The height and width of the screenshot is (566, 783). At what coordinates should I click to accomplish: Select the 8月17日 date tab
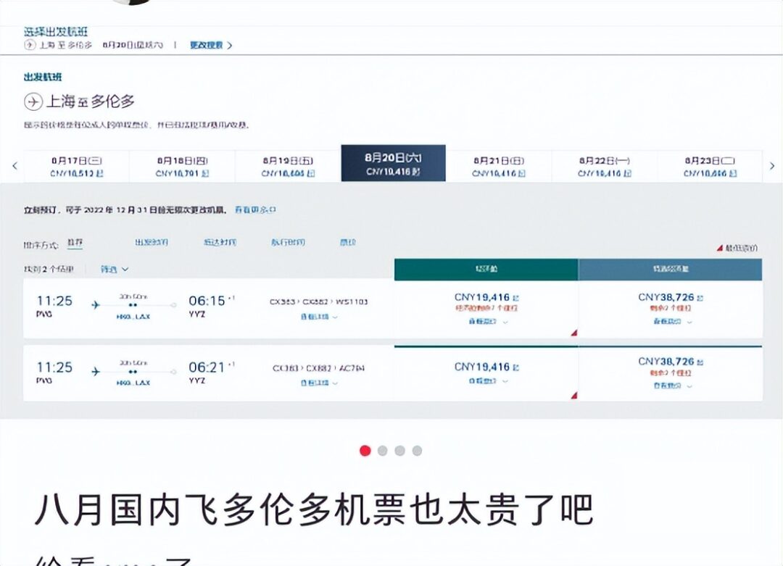76,166
